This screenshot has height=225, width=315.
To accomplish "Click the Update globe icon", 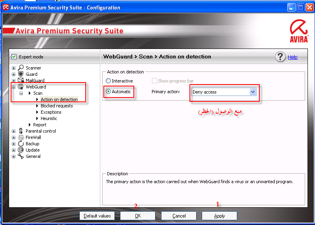I will 21,150.
